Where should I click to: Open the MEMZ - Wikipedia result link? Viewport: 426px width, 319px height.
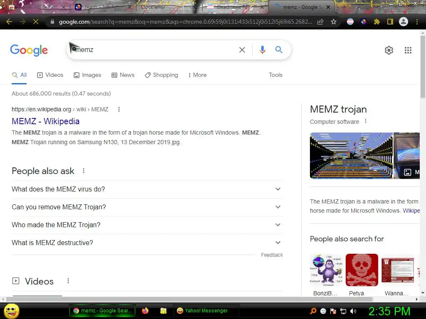pos(45,121)
